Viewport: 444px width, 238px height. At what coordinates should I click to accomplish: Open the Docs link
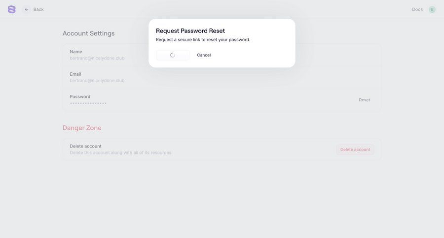[417, 9]
